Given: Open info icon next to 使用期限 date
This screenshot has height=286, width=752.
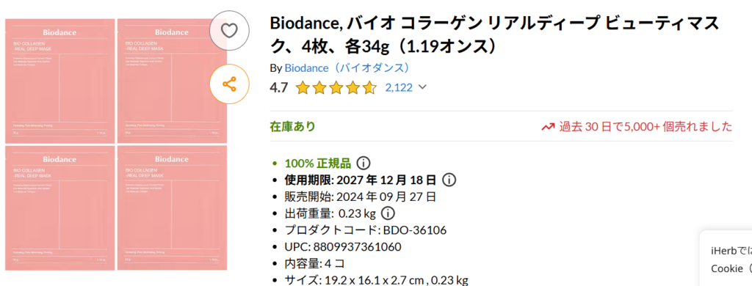Looking at the screenshot, I should tap(449, 180).
